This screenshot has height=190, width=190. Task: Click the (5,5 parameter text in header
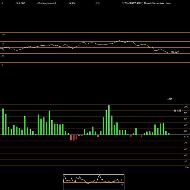(98, 3)
